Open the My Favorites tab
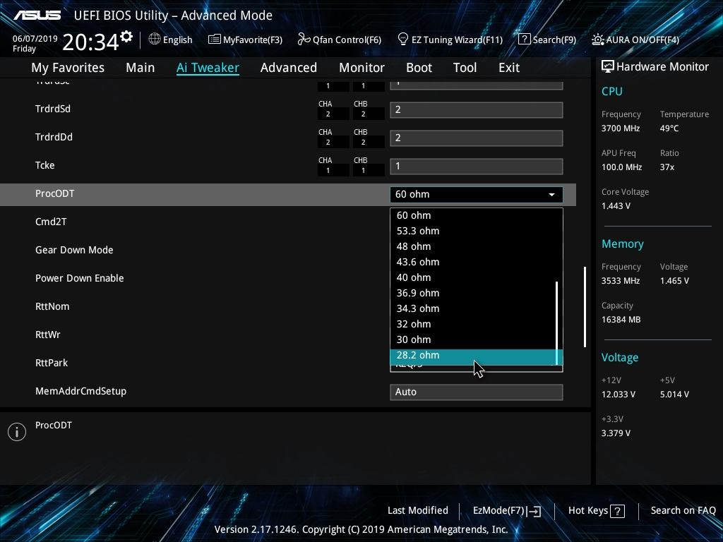The image size is (723, 542). (68, 67)
